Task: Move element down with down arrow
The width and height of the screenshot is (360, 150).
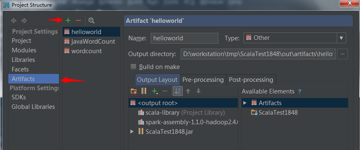Action: (198, 91)
